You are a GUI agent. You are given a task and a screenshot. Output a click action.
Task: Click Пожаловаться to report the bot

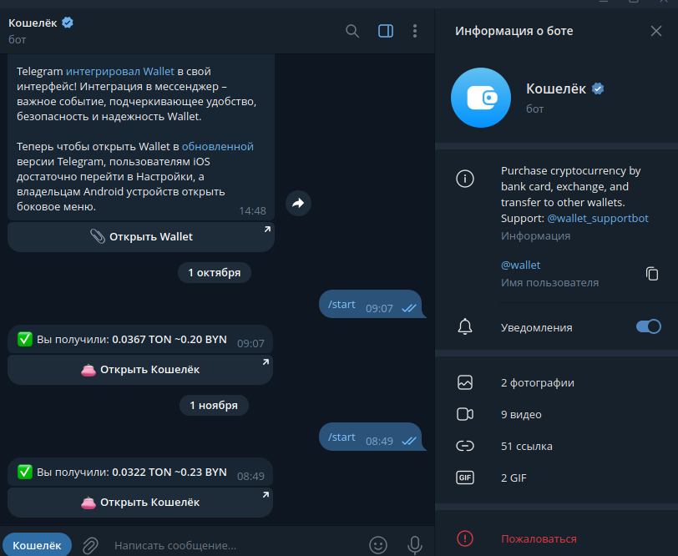click(539, 538)
